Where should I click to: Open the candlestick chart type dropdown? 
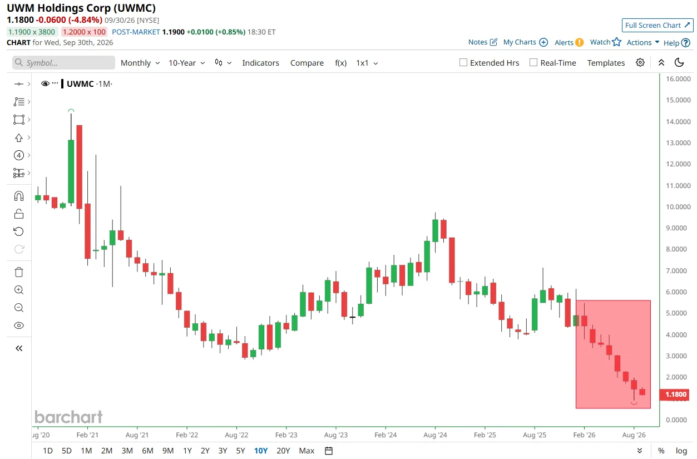pos(223,63)
